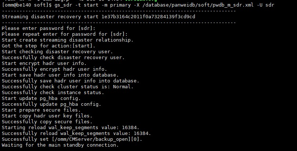The width and height of the screenshot is (297, 151).
Task: Click 'Starting reload wal_keep_segments value' line
Action: click(x=71, y=128)
